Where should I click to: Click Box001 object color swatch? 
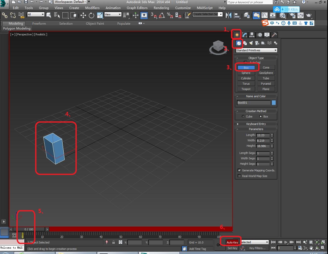(x=274, y=103)
